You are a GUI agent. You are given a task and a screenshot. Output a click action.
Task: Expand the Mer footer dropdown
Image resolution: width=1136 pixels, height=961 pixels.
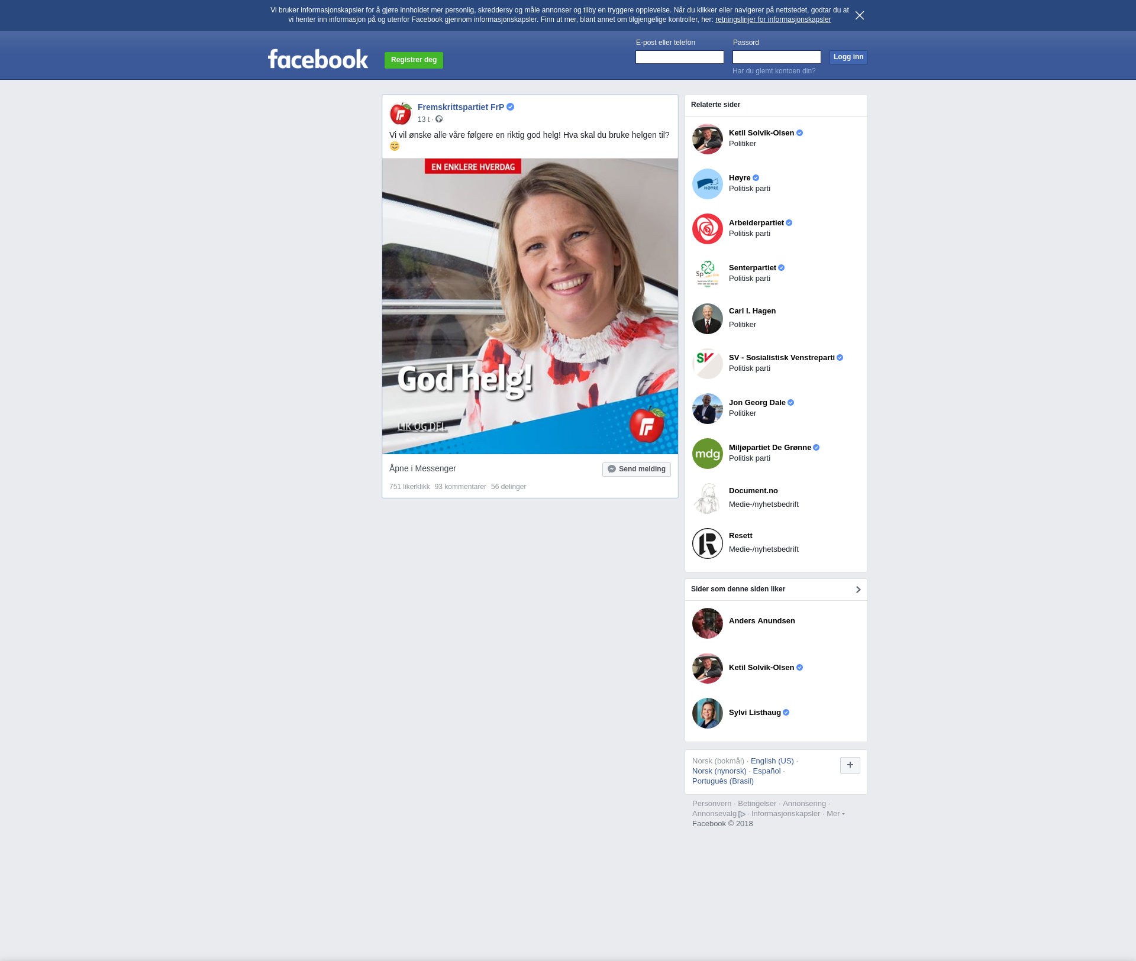[835, 814]
